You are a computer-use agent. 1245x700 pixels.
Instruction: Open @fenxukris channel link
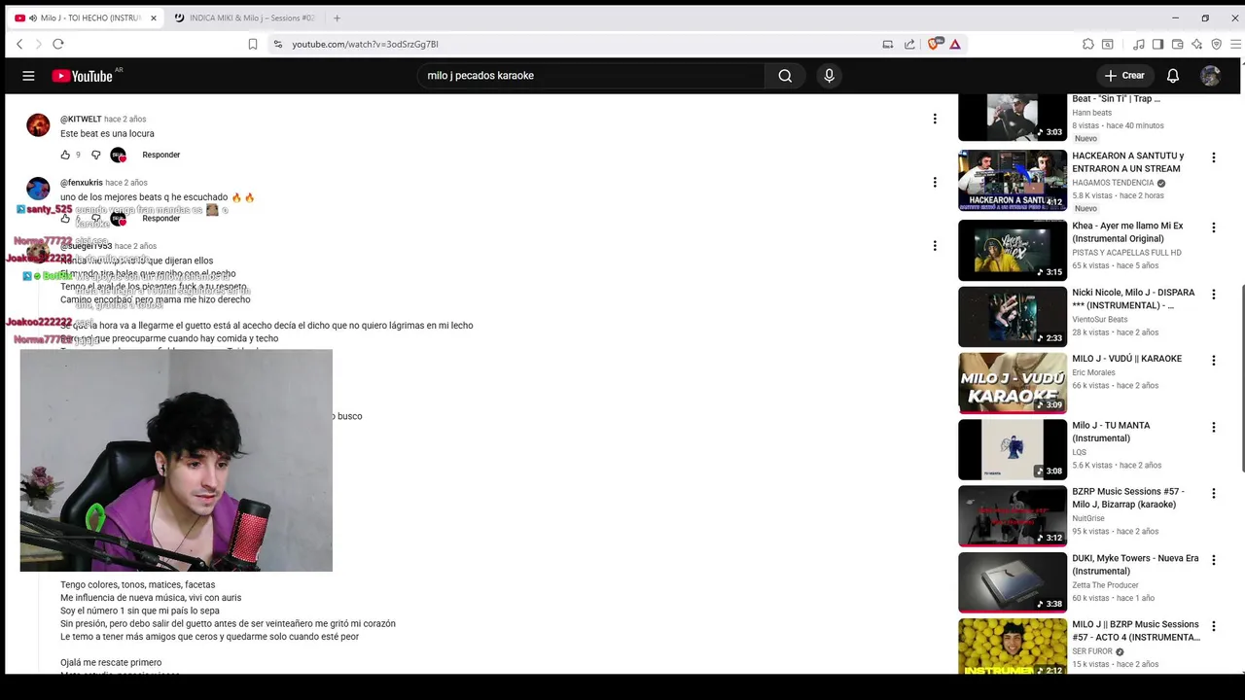[82, 183]
